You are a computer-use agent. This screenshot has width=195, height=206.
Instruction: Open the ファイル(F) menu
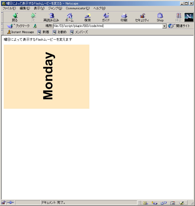click(x=9, y=8)
